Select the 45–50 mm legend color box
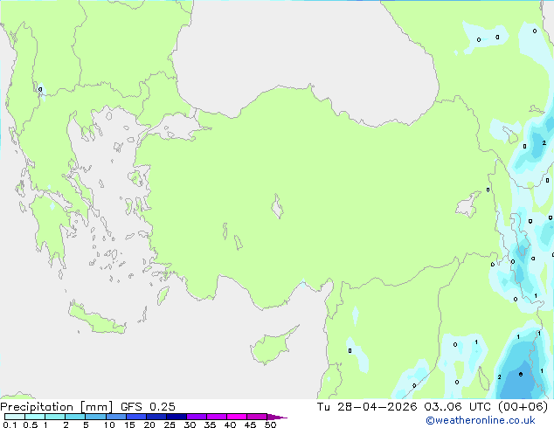This screenshot has height=428, width=554. (x=257, y=417)
